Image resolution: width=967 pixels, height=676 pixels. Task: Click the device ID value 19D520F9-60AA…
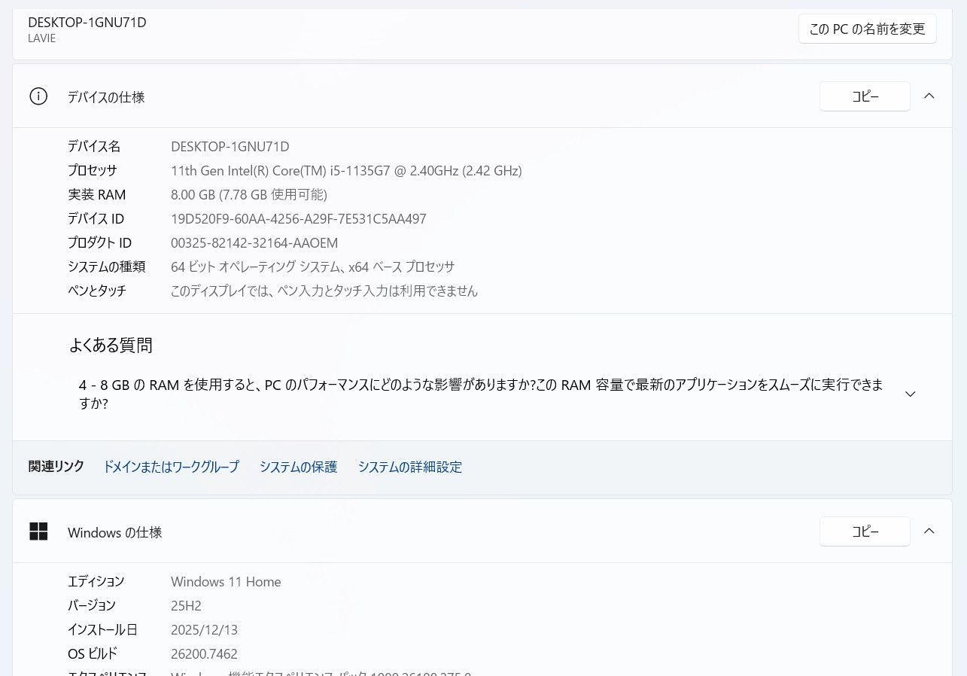coord(298,219)
